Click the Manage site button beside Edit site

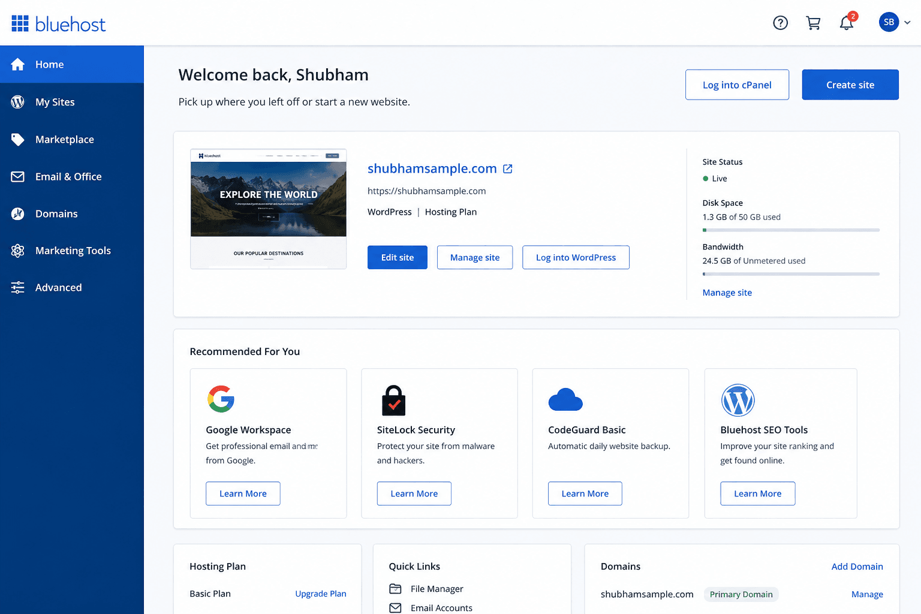[475, 257]
